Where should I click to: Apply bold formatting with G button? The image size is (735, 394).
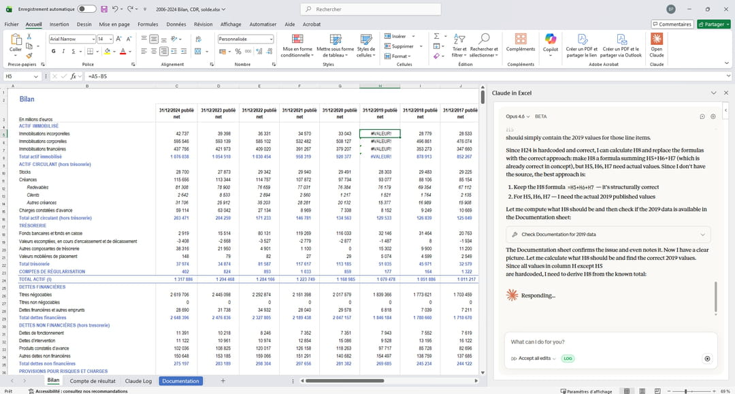pos(54,51)
